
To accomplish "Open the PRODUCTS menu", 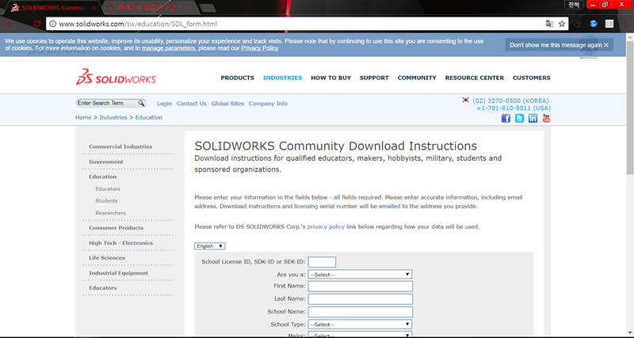I will 237,78.
